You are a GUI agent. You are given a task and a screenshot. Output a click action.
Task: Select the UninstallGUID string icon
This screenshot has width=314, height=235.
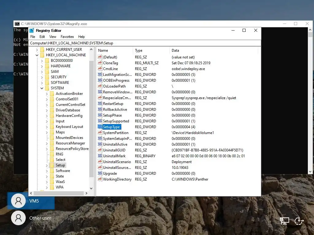click(100, 150)
